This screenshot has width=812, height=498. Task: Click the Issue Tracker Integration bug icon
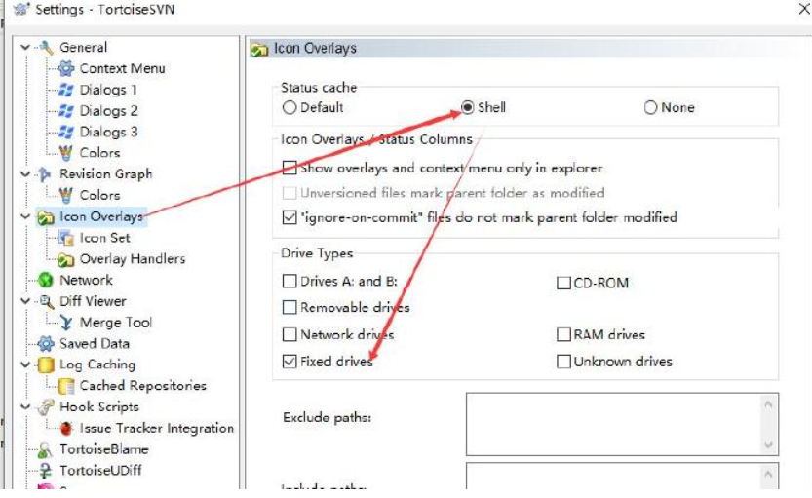click(65, 428)
